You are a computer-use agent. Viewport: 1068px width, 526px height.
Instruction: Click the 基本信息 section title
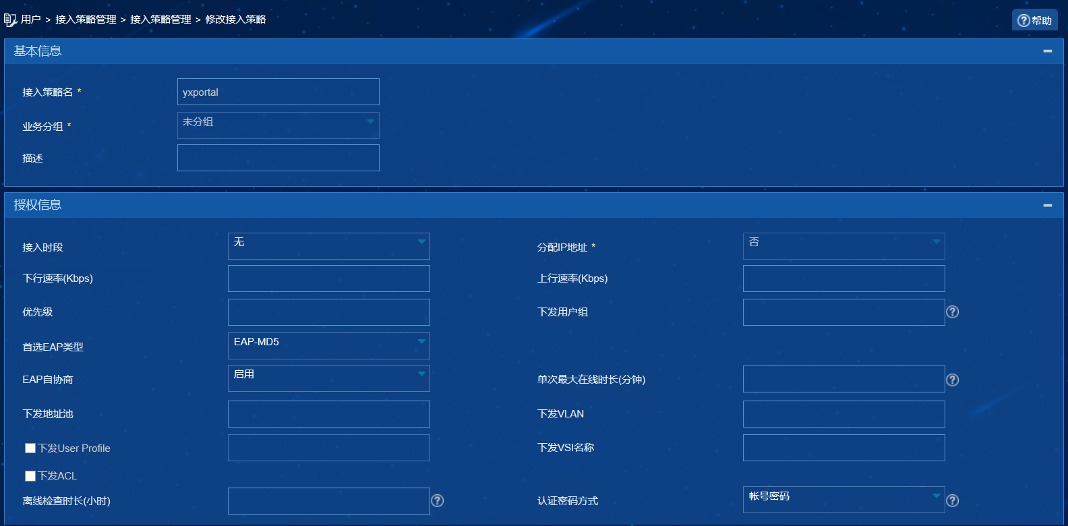click(x=38, y=51)
